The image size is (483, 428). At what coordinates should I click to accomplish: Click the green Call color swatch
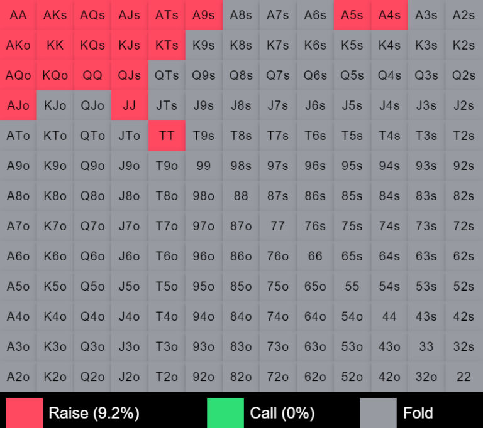tap(225, 412)
